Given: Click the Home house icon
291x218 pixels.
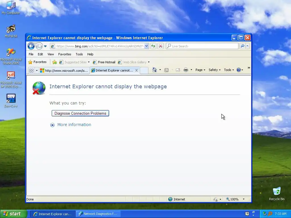Looking at the screenshot, I should (x=154, y=70).
